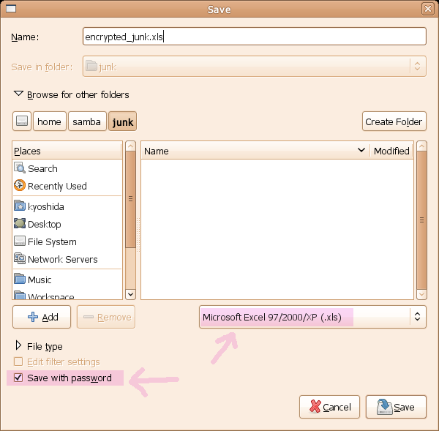Select the kyoshida home folder icon
Image resolution: width=439 pixels, height=431 pixels.
[20, 206]
